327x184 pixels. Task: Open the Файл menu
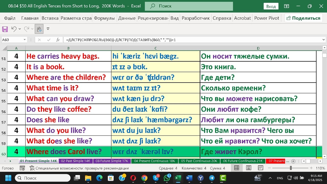[x=10, y=18]
